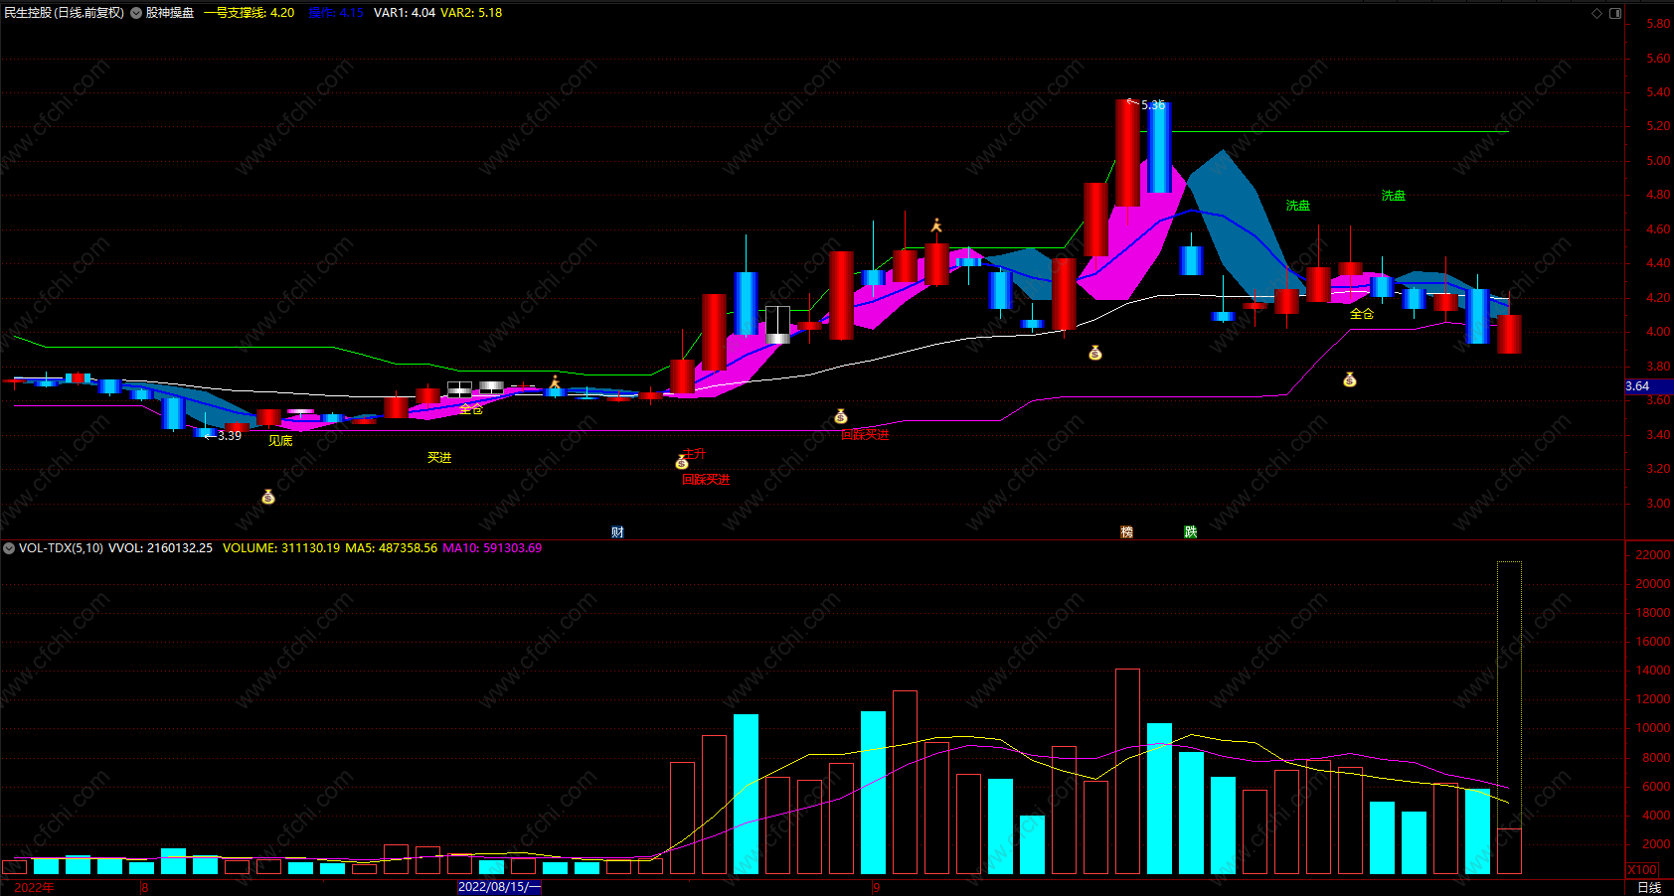
Task: Click the left 洗盘 label near 4.80
Action: [1298, 206]
